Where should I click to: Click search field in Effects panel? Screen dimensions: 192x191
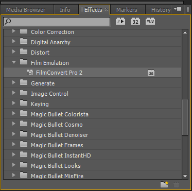[57, 22]
